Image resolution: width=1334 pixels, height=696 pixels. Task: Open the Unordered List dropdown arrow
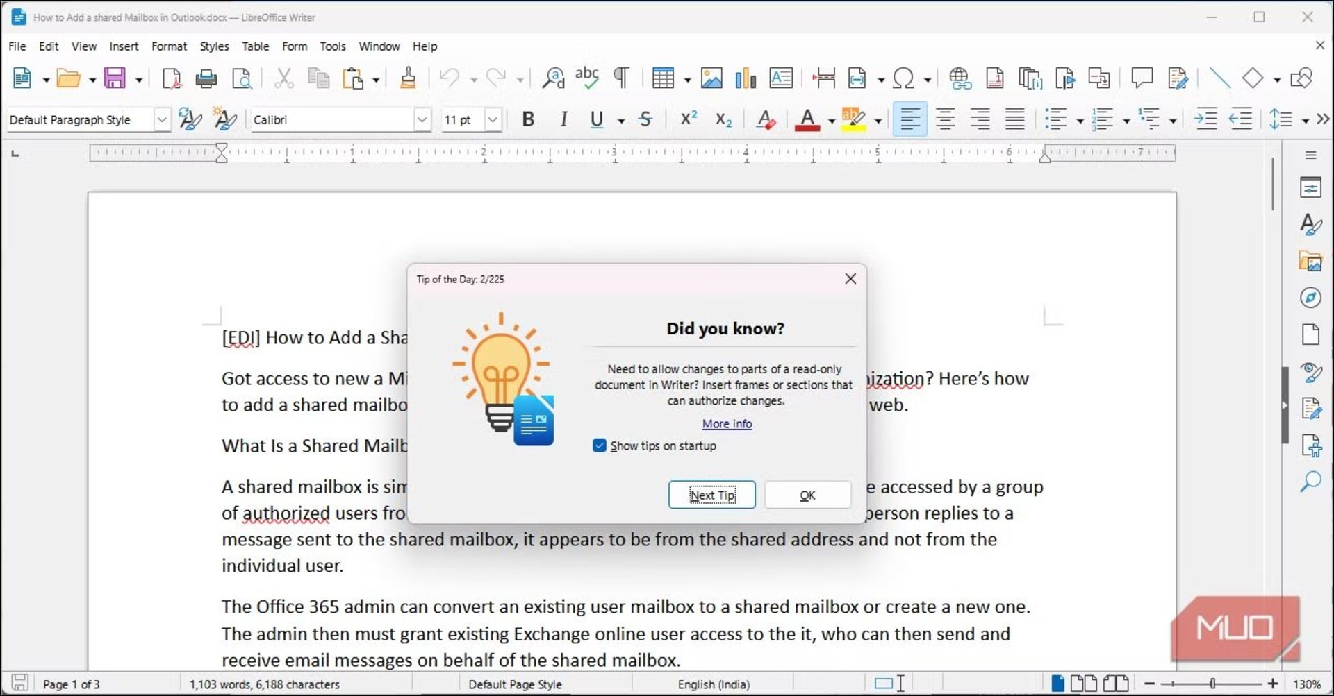pyautogui.click(x=1080, y=121)
